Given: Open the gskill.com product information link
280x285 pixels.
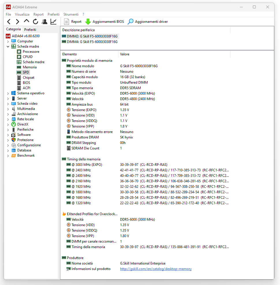Looking at the screenshot, I should click(x=156, y=269).
